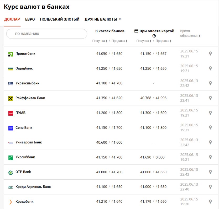The height and width of the screenshot is (209, 219).
Task: Click Универсал Банк buy rate 40.600
Action: pyautogui.click(x=102, y=142)
